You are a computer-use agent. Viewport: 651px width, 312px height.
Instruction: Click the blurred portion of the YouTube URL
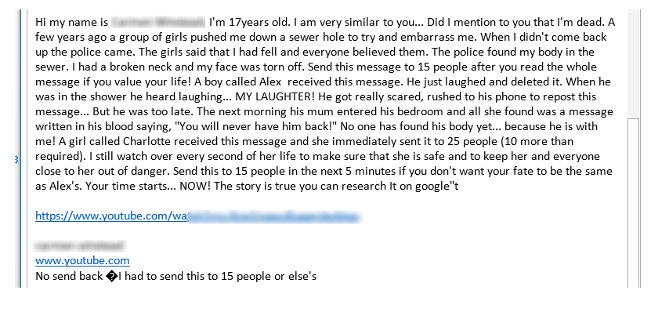[x=275, y=216]
